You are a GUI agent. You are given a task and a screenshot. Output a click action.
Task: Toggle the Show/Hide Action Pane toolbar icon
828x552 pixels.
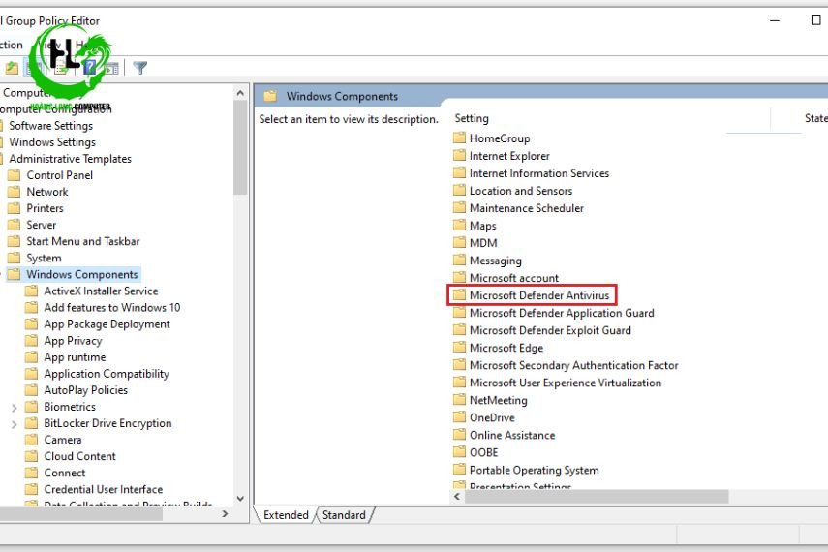pyautogui.click(x=111, y=68)
